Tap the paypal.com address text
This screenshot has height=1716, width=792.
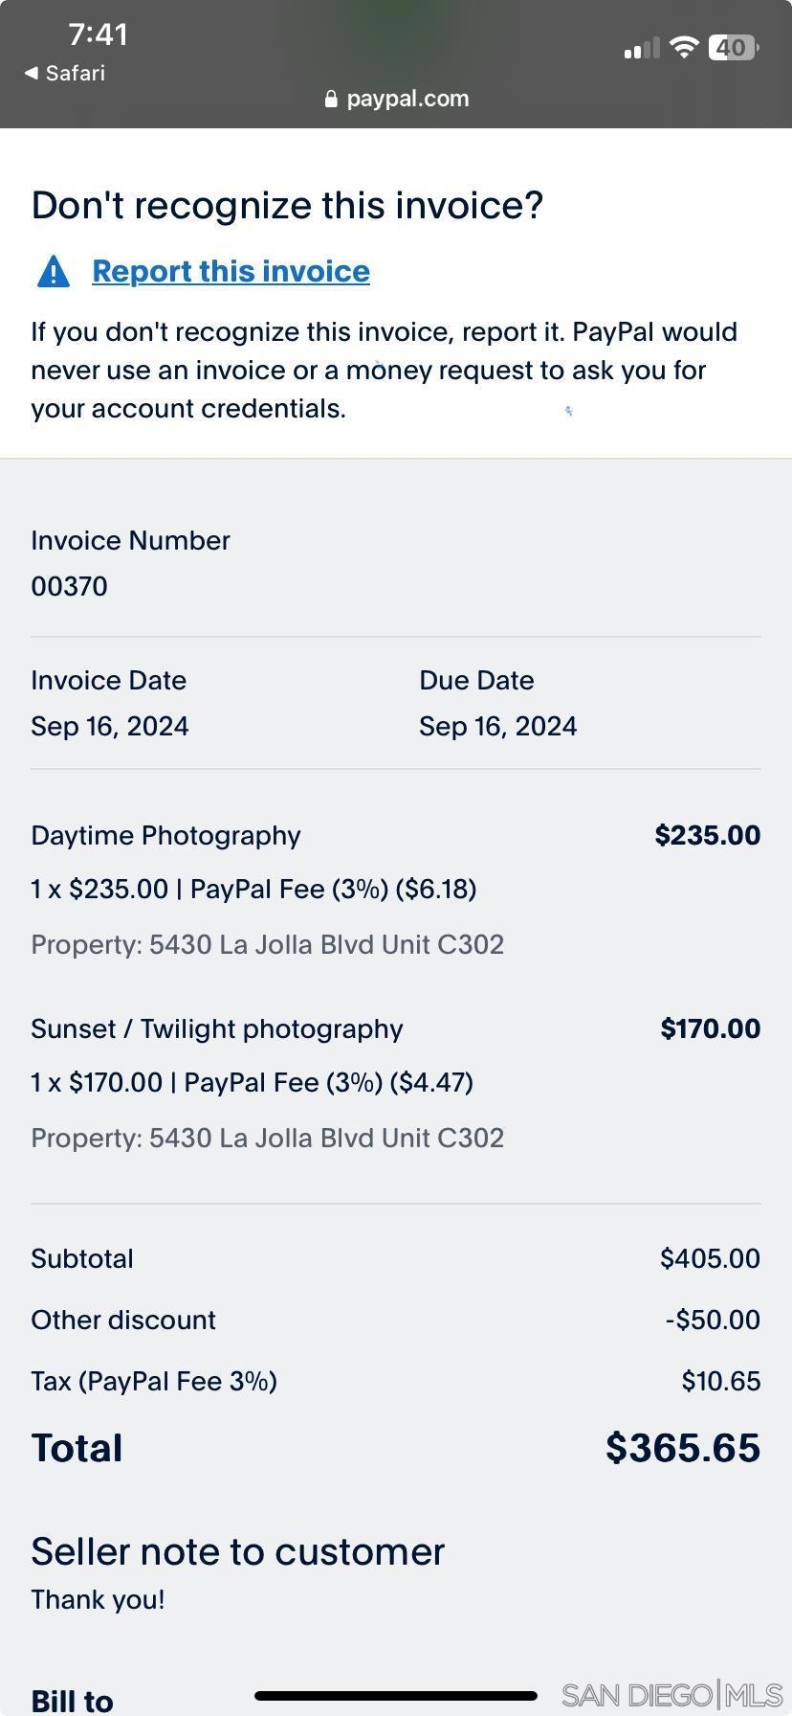(x=407, y=99)
